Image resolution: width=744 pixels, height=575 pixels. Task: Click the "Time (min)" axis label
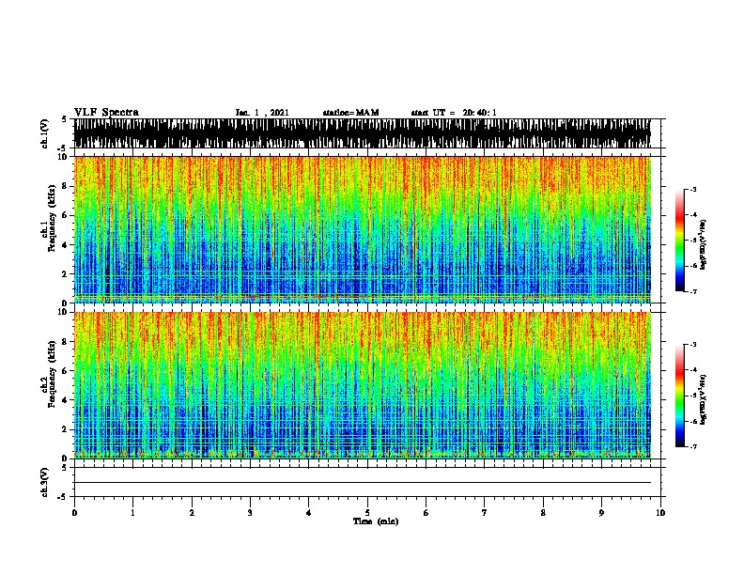click(376, 521)
